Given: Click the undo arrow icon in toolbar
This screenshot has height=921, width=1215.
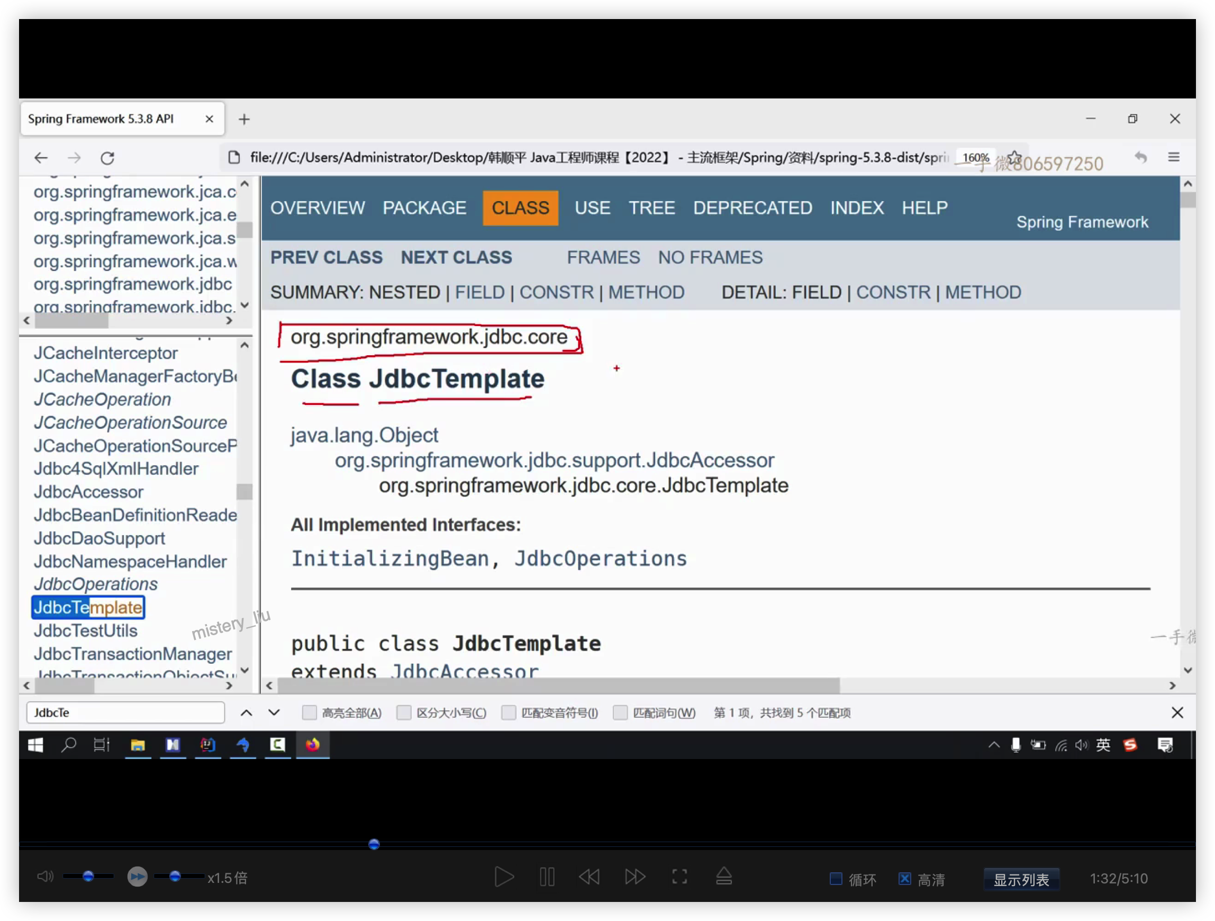Looking at the screenshot, I should [x=1141, y=157].
